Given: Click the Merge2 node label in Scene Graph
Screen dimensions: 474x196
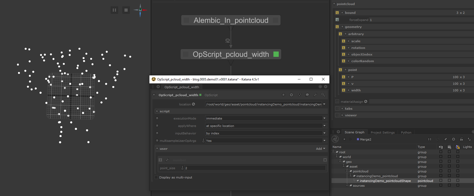Looking at the screenshot, I should [x=365, y=139].
